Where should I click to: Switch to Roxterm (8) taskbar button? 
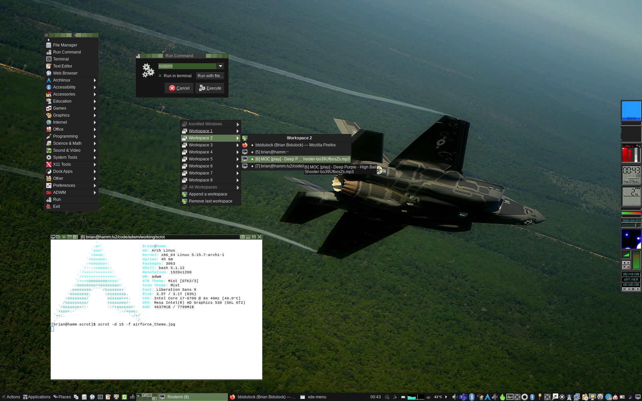click(193, 397)
